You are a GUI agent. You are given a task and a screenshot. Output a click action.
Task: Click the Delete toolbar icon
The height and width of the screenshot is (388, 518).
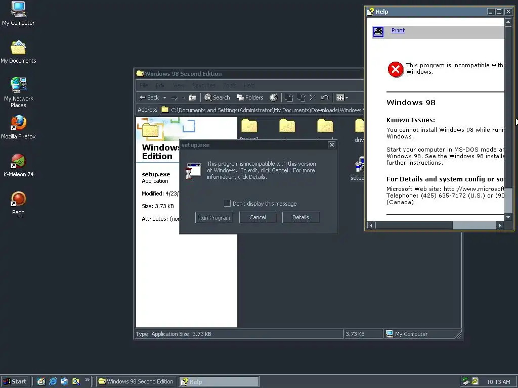tap(312, 98)
